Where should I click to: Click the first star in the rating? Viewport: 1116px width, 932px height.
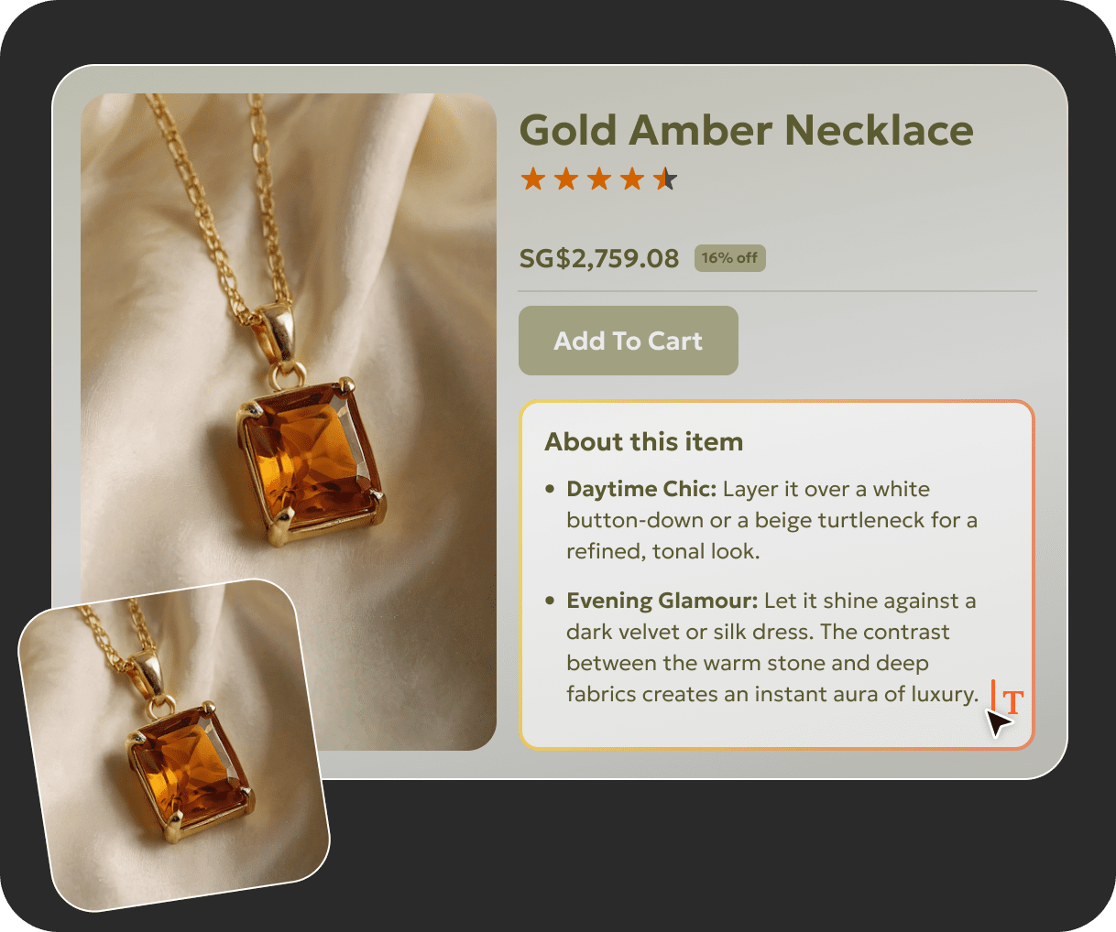click(x=534, y=179)
